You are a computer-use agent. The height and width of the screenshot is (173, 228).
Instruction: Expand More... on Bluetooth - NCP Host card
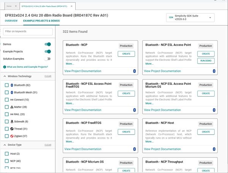pyautogui.click(x=149, y=141)
